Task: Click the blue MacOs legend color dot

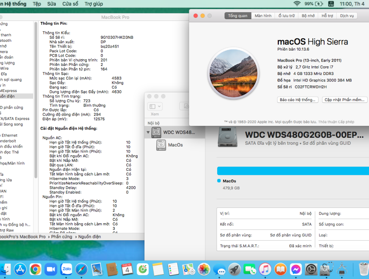Action: click(x=219, y=180)
